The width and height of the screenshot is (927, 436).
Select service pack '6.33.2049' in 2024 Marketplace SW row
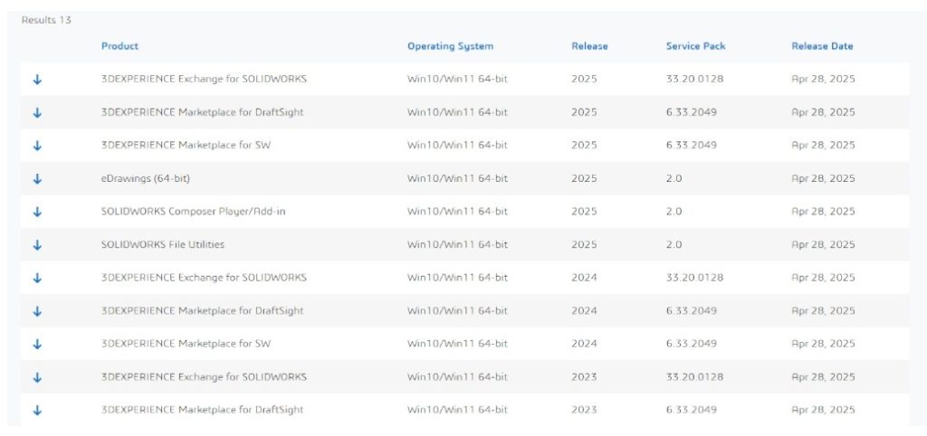tap(691, 343)
